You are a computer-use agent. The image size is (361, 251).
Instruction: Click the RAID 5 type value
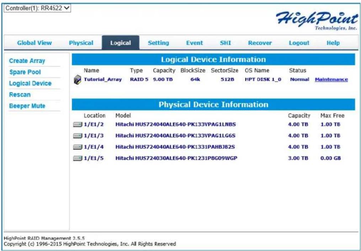point(139,80)
